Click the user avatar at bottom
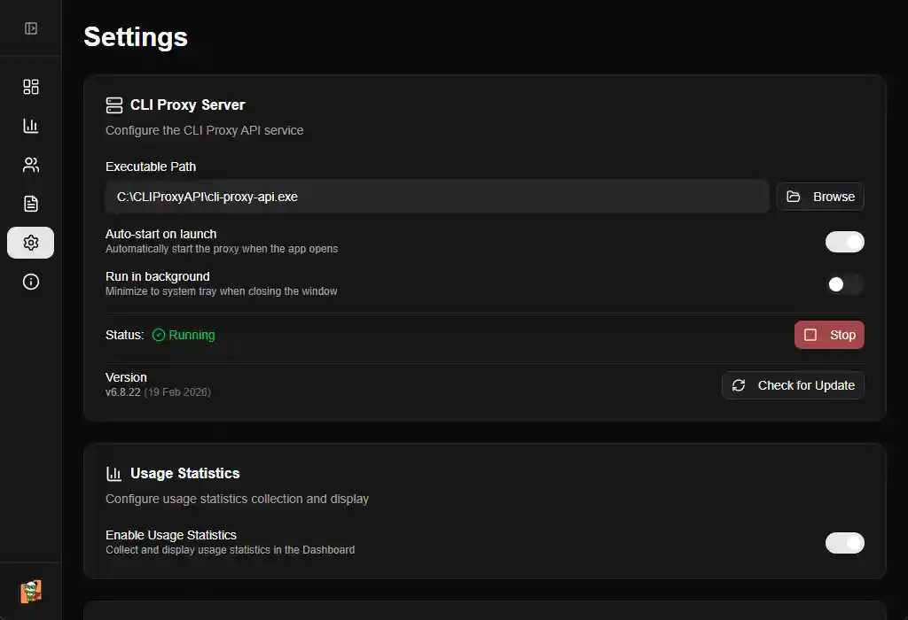This screenshot has height=620, width=908. tap(31, 592)
